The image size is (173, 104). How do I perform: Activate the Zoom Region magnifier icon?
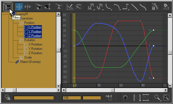(x=166, y=97)
